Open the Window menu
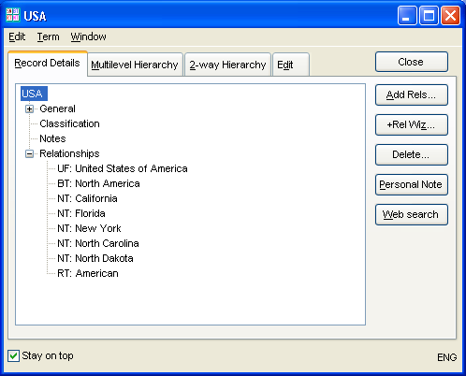The height and width of the screenshot is (376, 466). 88,36
